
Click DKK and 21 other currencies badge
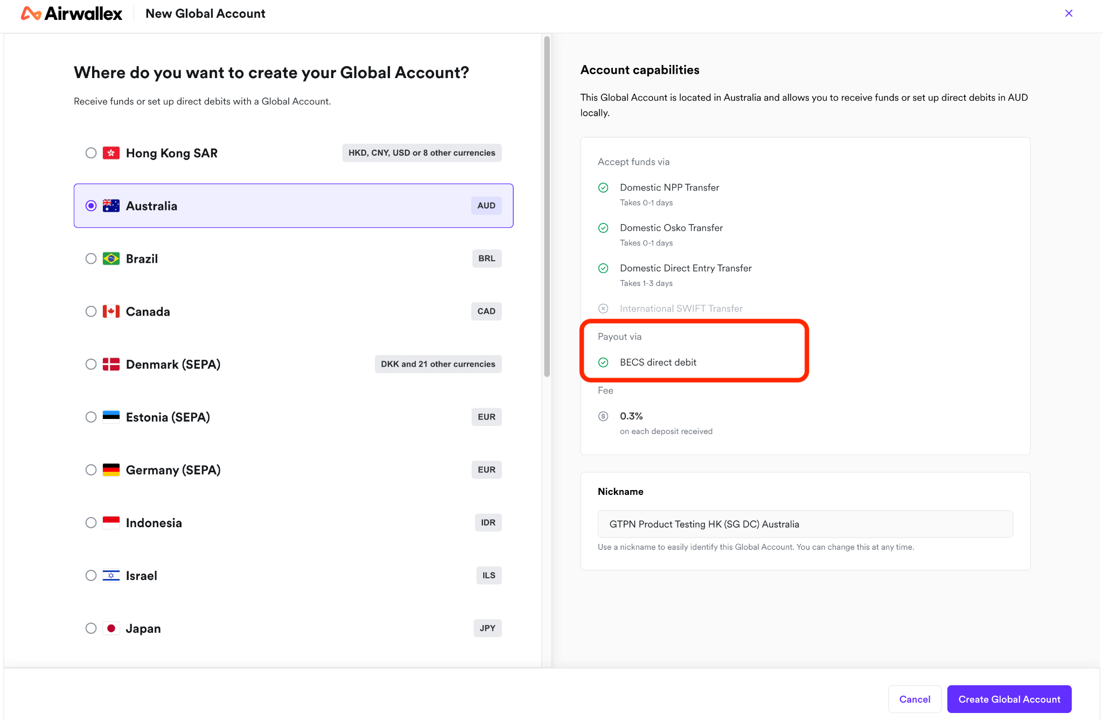(438, 364)
